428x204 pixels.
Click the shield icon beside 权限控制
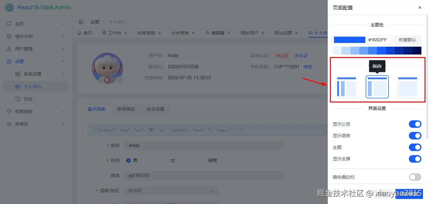click(x=9, y=112)
